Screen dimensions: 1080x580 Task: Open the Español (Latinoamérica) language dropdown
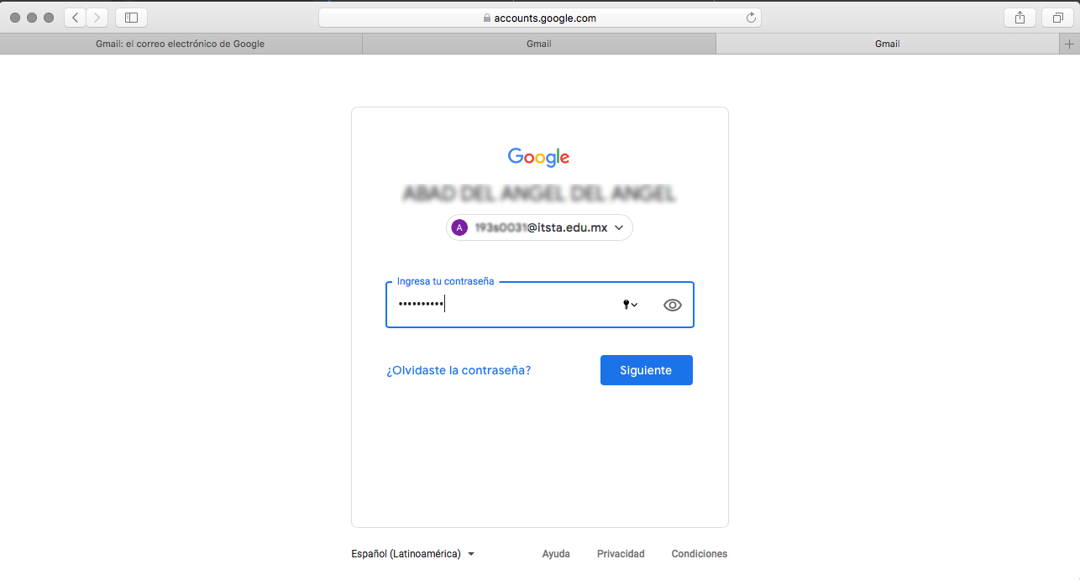(x=413, y=554)
